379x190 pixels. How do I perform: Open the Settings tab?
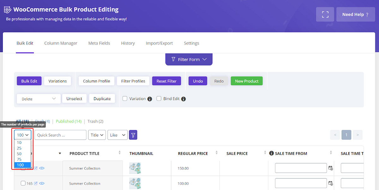191,43
